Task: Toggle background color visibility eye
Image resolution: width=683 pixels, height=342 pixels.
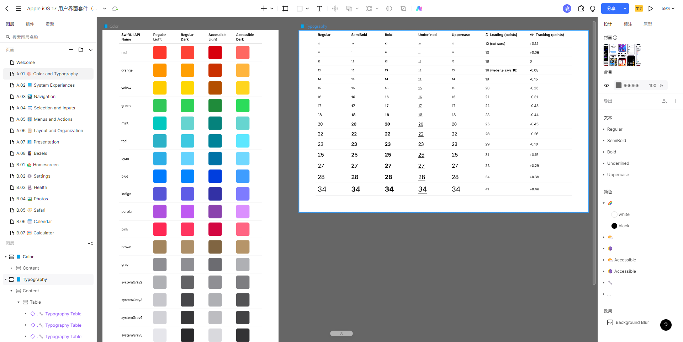Action: [607, 86]
